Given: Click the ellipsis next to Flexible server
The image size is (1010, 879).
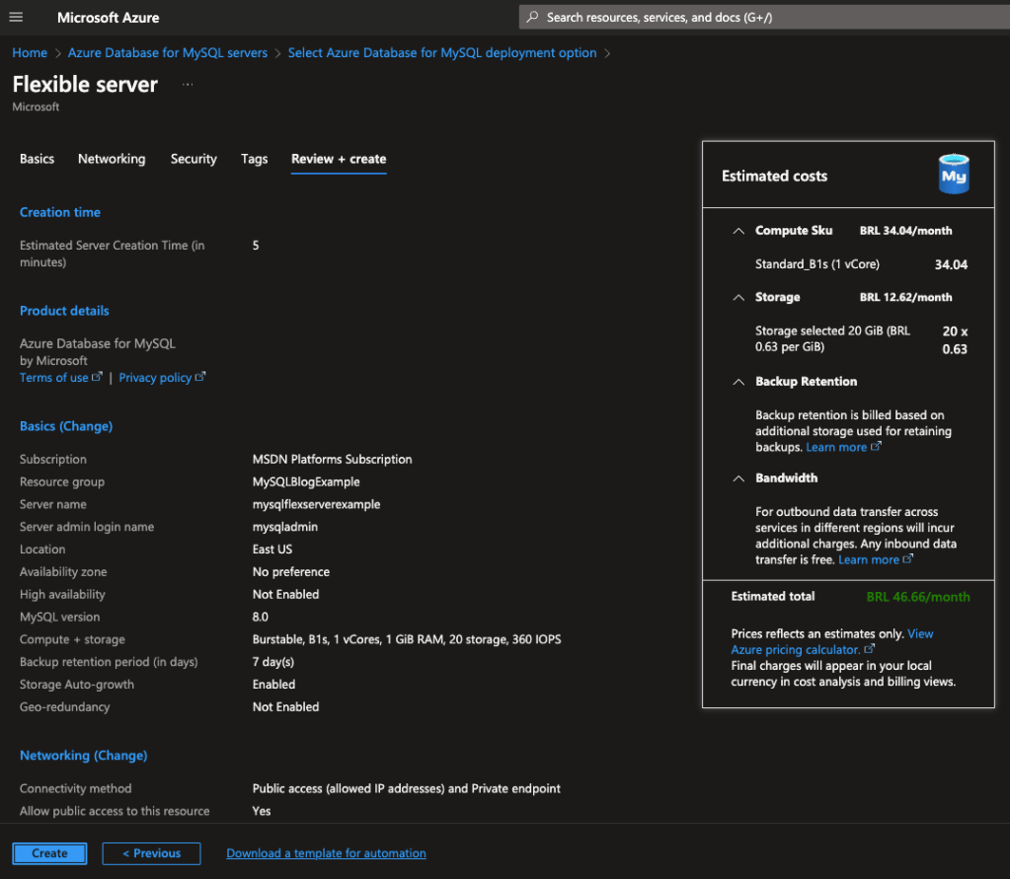Looking at the screenshot, I should 188,85.
